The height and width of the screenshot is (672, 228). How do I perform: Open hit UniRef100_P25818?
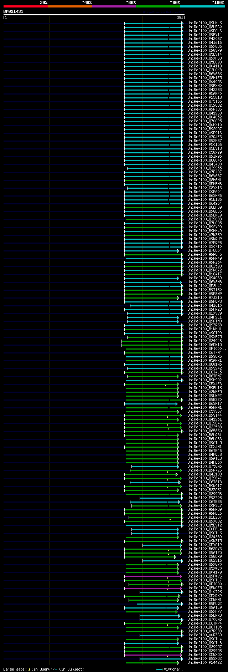click(x=204, y=97)
